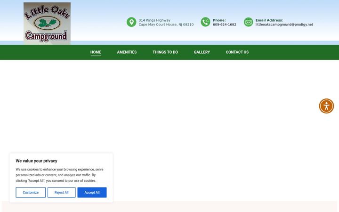Open the Gallery menu item
Screen dimensions: 339x212
[x=202, y=52]
